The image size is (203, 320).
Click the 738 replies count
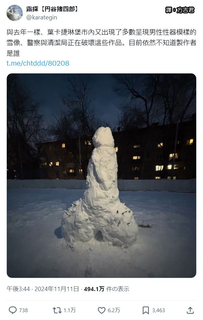pos(23,310)
